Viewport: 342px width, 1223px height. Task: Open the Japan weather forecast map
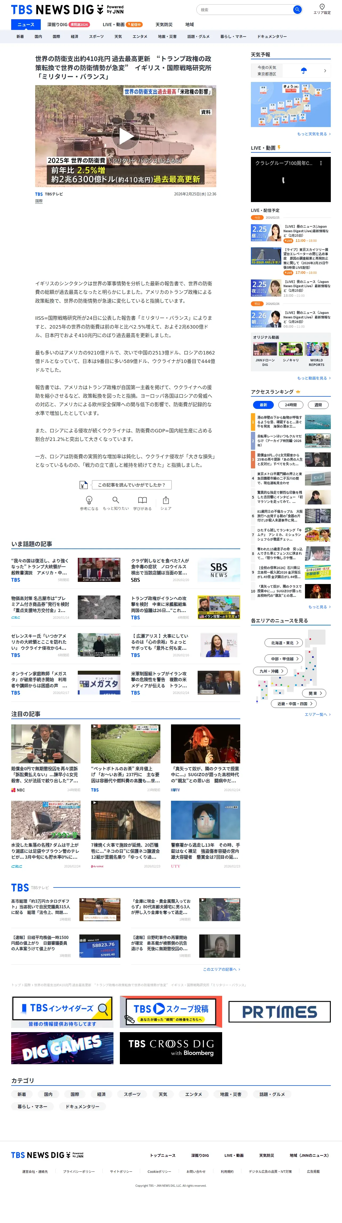pos(291,104)
